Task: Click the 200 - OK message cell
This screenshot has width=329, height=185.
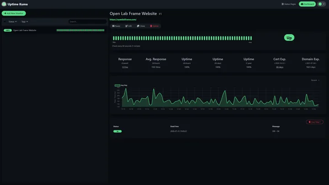Action: tap(276, 131)
